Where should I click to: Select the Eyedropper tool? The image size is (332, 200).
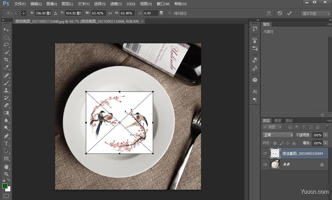(6, 67)
